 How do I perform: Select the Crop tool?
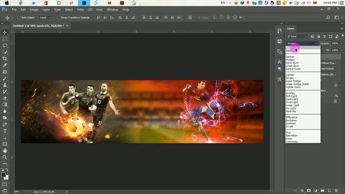[5, 59]
